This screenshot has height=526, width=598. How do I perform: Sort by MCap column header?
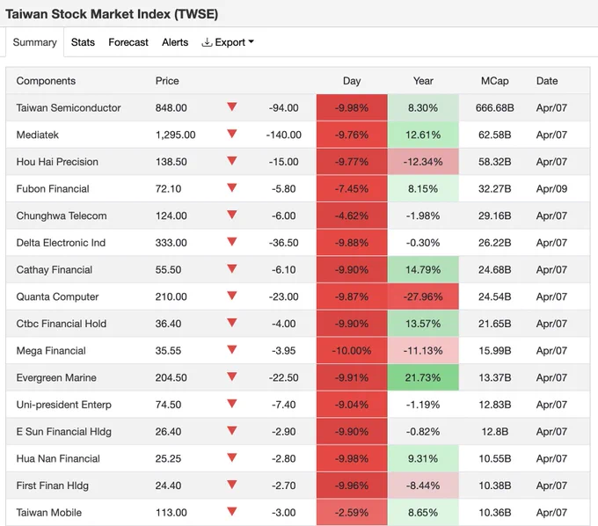[x=494, y=81]
